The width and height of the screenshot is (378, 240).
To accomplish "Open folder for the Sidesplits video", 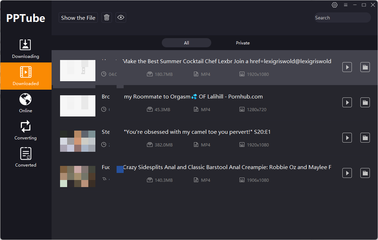I will coord(365,173).
